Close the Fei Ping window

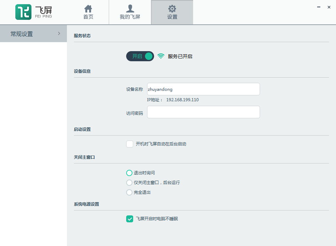[329, 7]
